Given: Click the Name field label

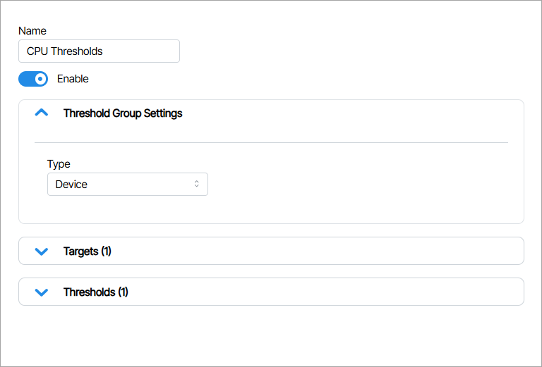Looking at the screenshot, I should point(32,31).
